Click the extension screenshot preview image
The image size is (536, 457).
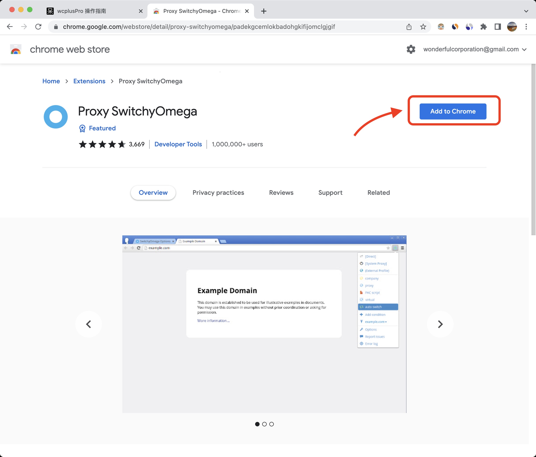(x=264, y=324)
